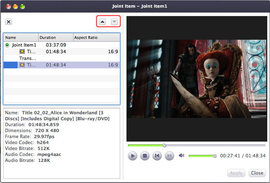Click first title's 01:48:34 duration
The height and width of the screenshot is (183, 270).
pos(56,51)
